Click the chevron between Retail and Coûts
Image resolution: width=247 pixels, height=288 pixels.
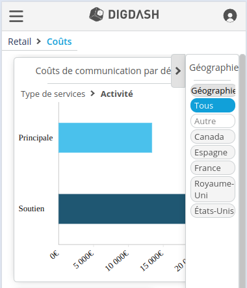coord(39,41)
